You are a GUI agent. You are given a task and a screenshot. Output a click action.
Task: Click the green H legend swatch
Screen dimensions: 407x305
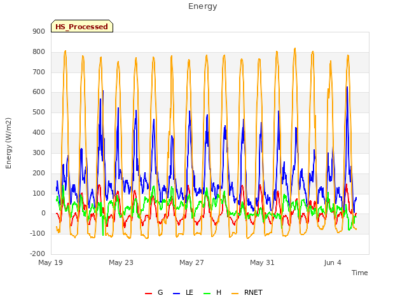(207, 294)
